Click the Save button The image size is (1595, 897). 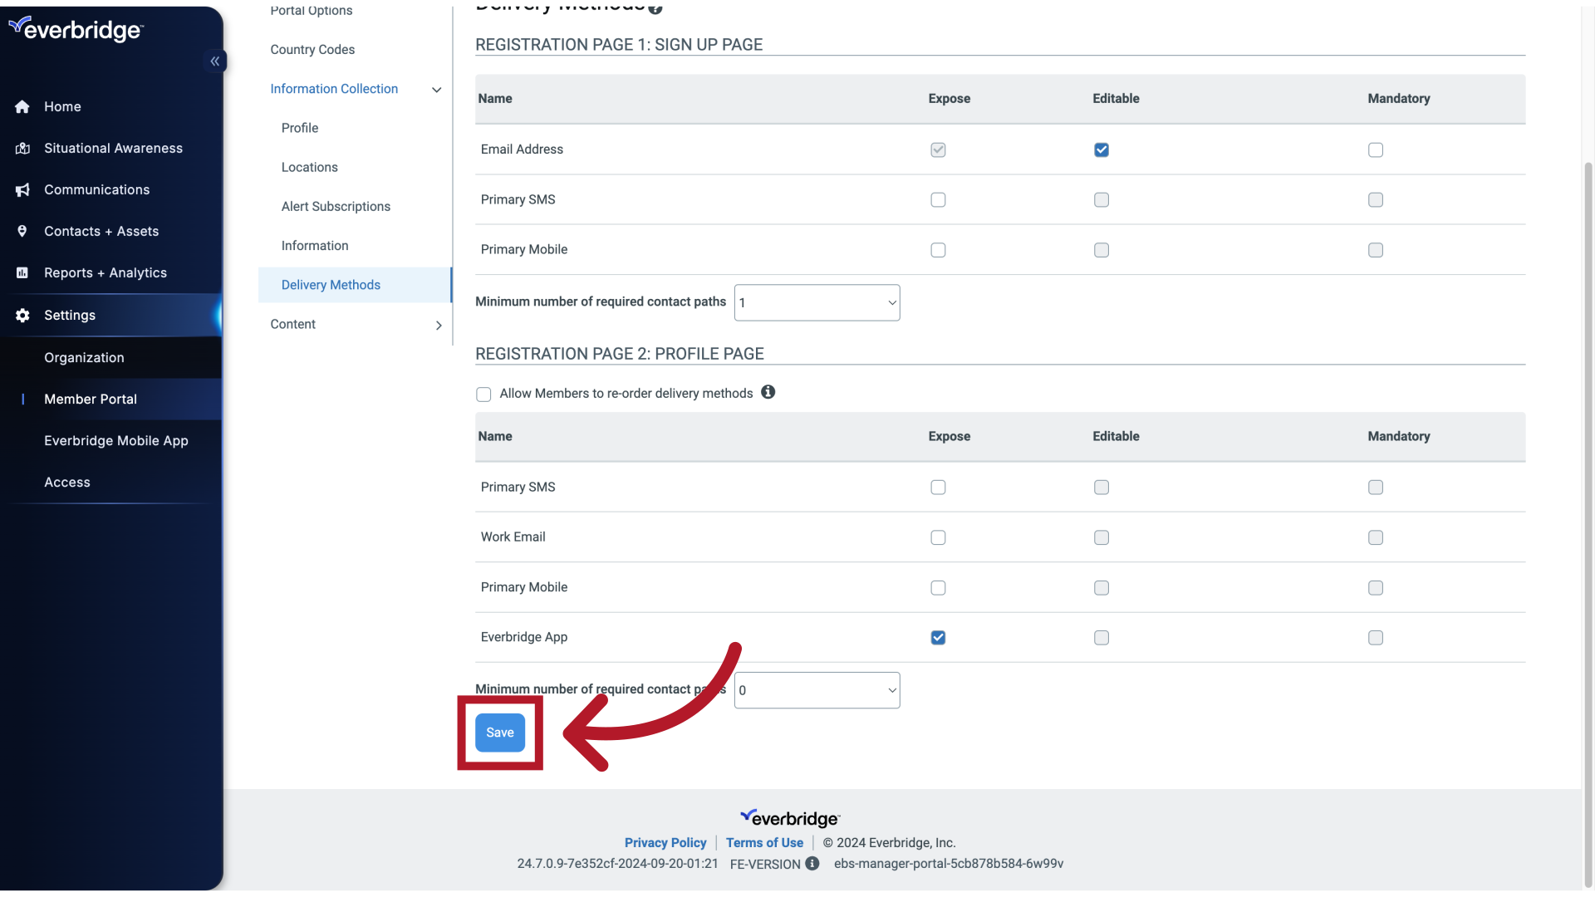click(x=499, y=732)
